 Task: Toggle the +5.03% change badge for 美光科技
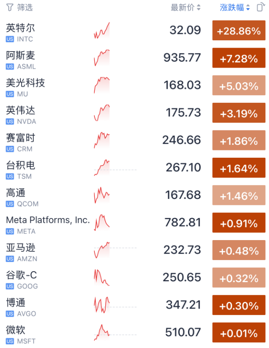(x=239, y=86)
